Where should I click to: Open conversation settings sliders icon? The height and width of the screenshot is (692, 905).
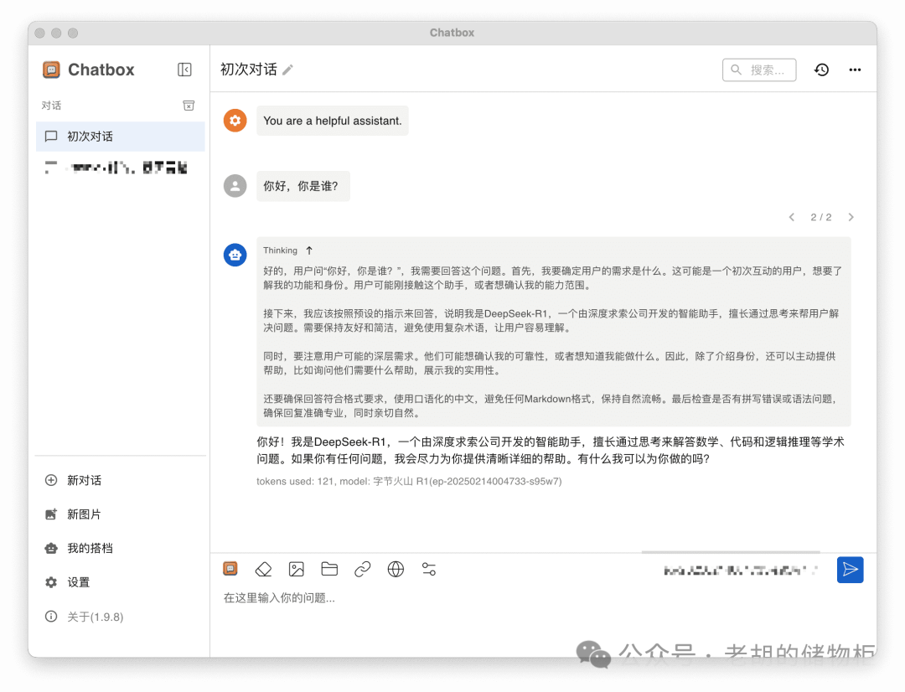point(429,569)
